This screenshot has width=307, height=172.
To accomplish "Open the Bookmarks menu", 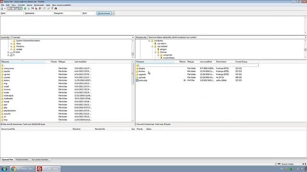I will pos(39,5).
